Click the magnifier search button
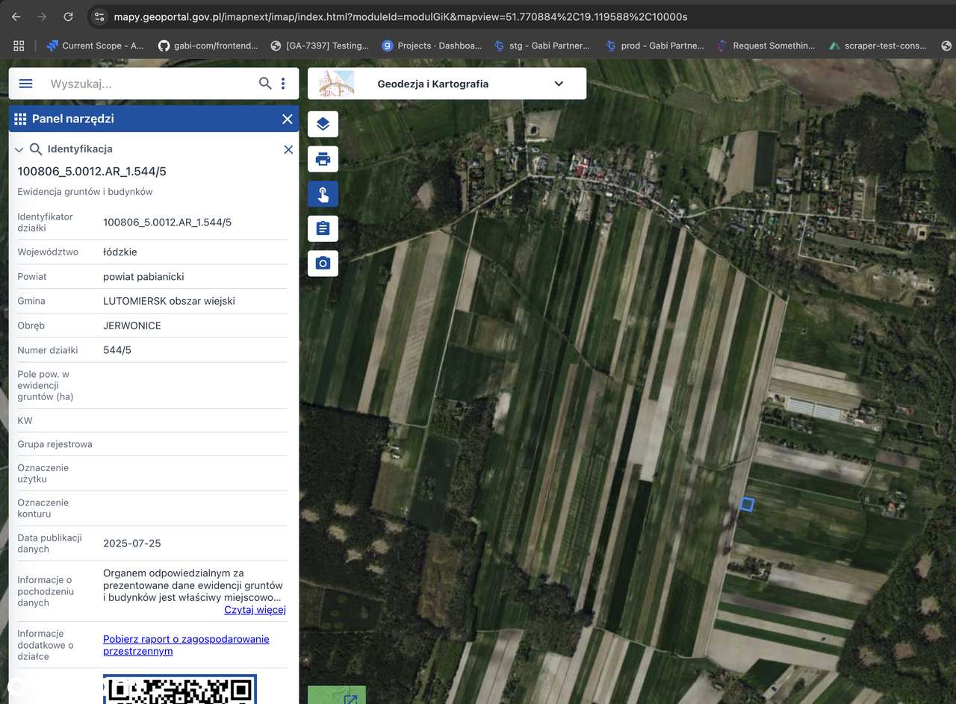956x704 pixels. click(x=265, y=84)
